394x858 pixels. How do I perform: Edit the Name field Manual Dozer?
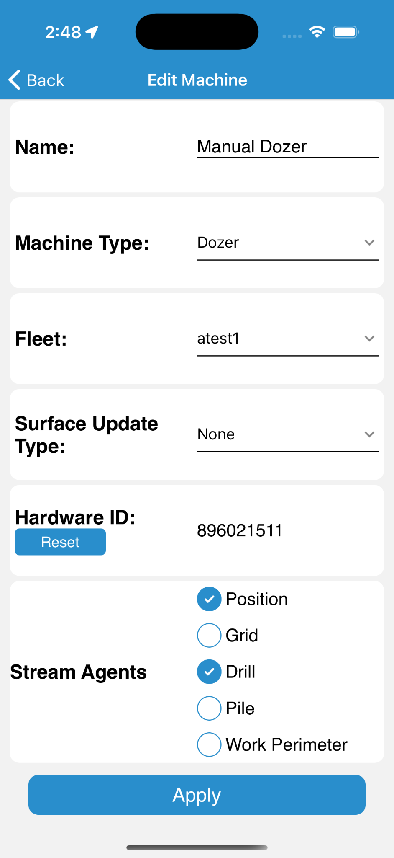[287, 147]
